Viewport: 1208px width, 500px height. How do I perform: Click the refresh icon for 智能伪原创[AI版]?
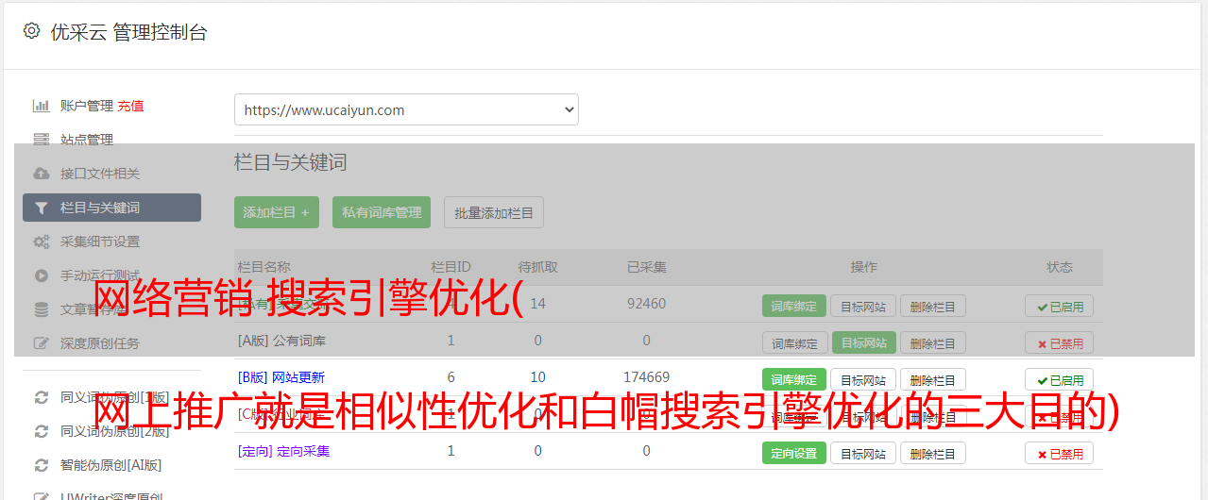pyautogui.click(x=41, y=465)
